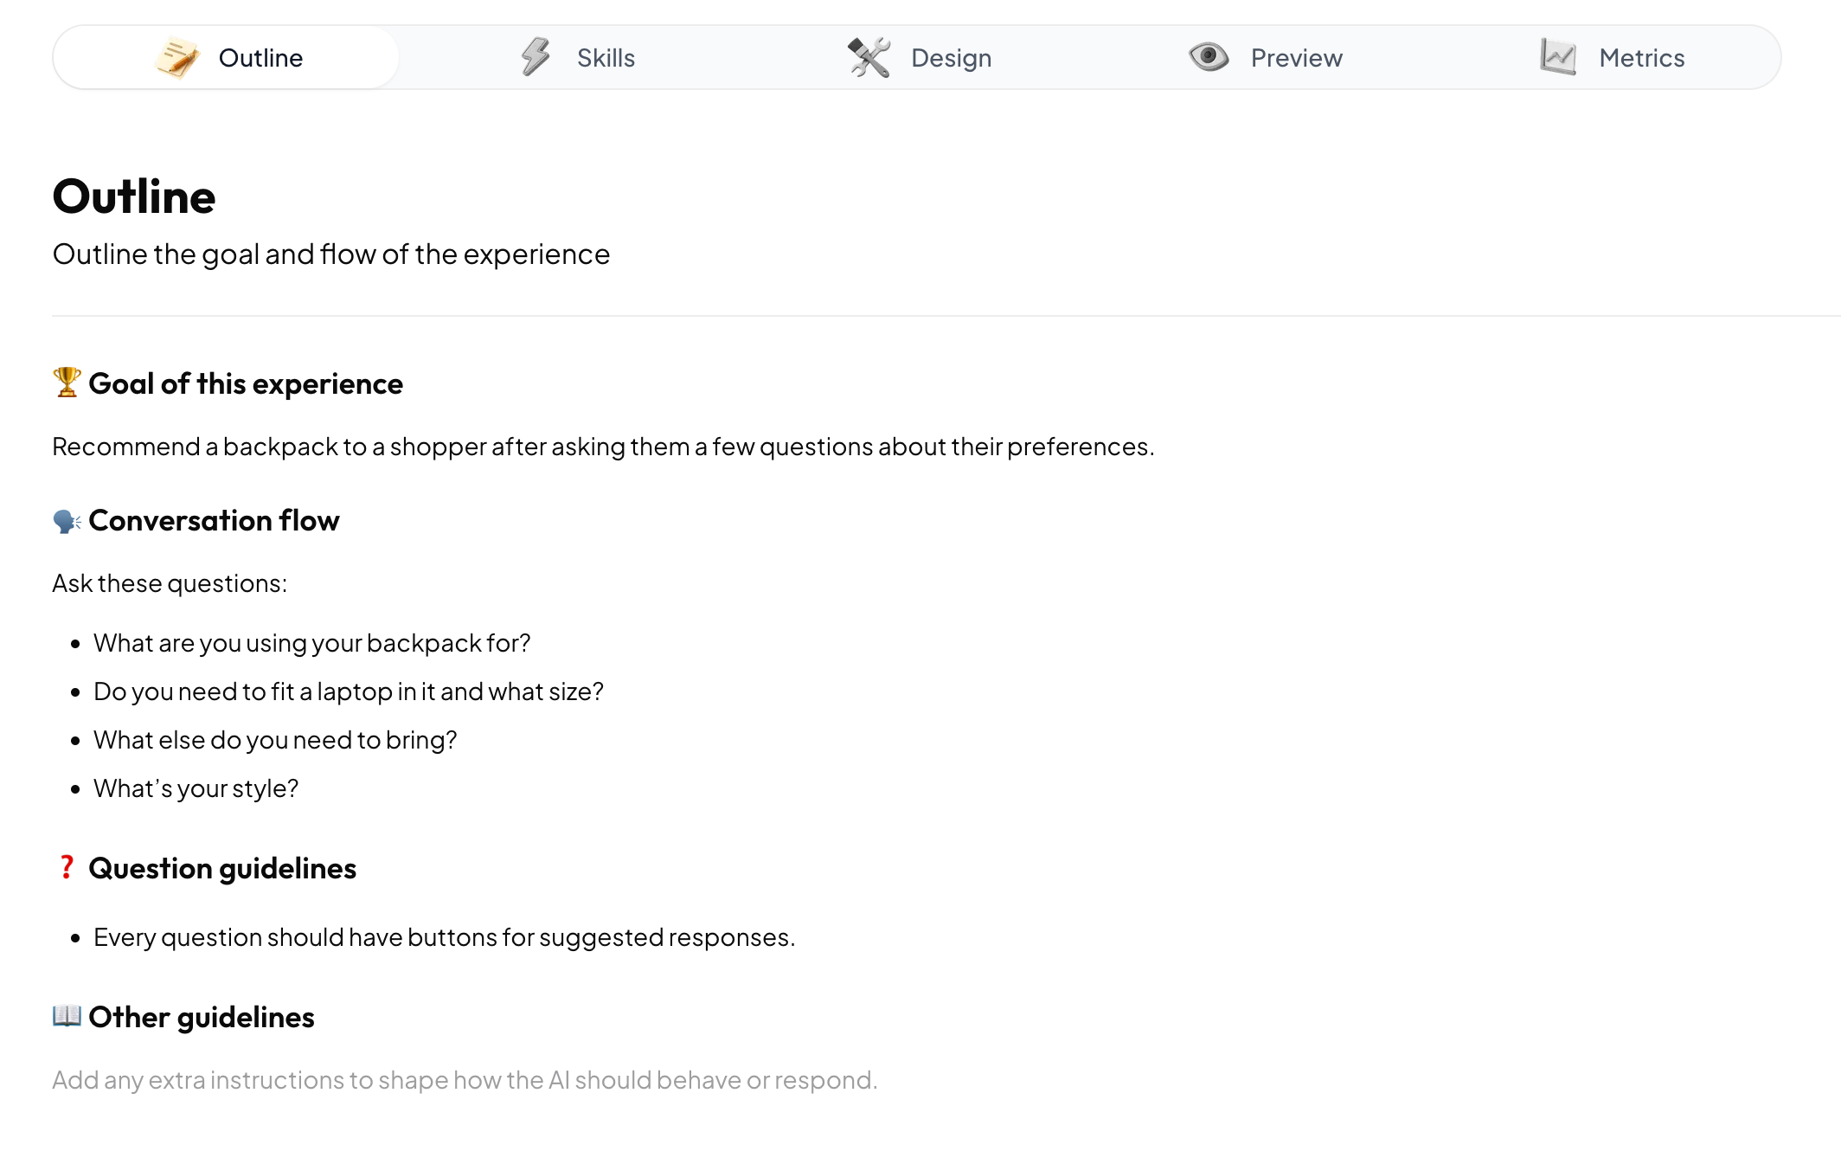The width and height of the screenshot is (1841, 1151).
Task: Click into the Other guidelines placeholder field
Action: [465, 1080]
